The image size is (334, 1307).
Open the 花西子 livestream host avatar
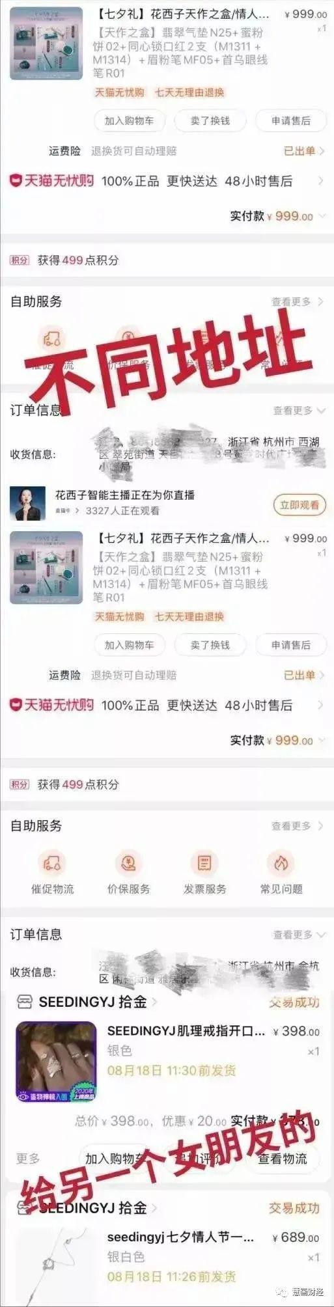[27, 503]
